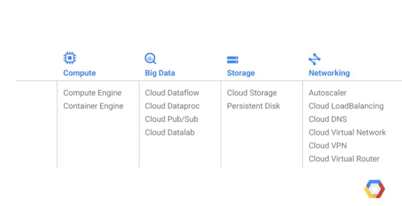Image resolution: width=402 pixels, height=206 pixels.
Task: Open Cloud Dataflow product
Action: [172, 93]
